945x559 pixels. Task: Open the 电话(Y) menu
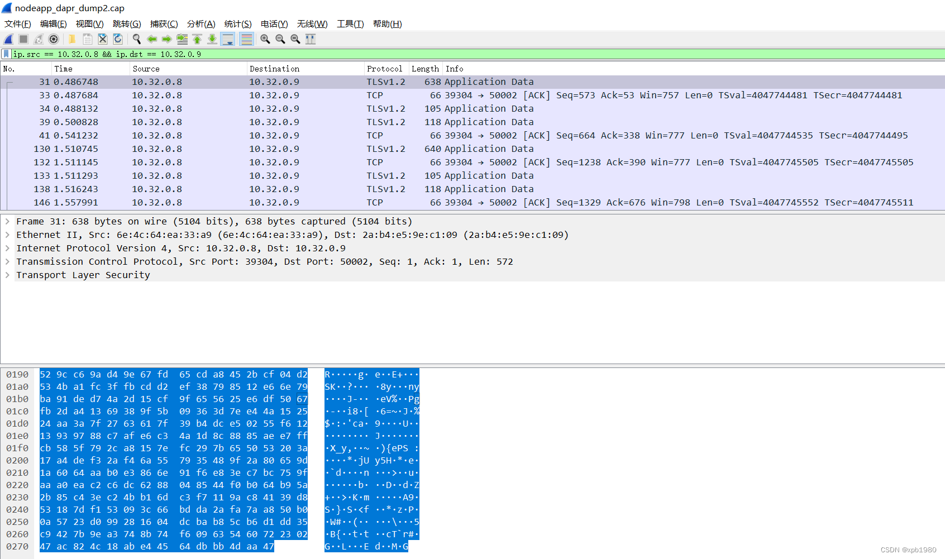point(274,24)
